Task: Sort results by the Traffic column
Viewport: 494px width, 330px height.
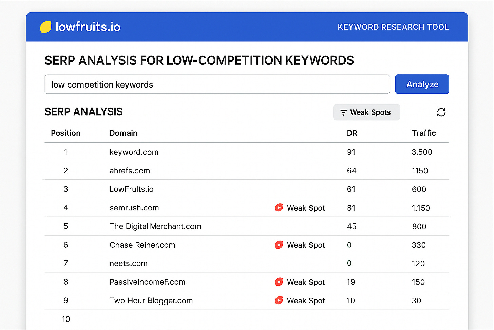Action: [x=424, y=133]
